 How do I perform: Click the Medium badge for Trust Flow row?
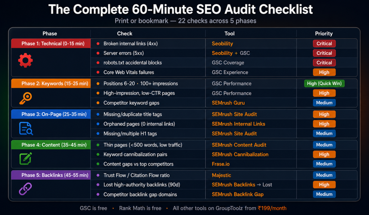coord(324,175)
